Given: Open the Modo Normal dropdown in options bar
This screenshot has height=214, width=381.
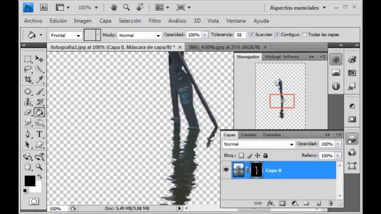Looking at the screenshot, I should click(139, 36).
